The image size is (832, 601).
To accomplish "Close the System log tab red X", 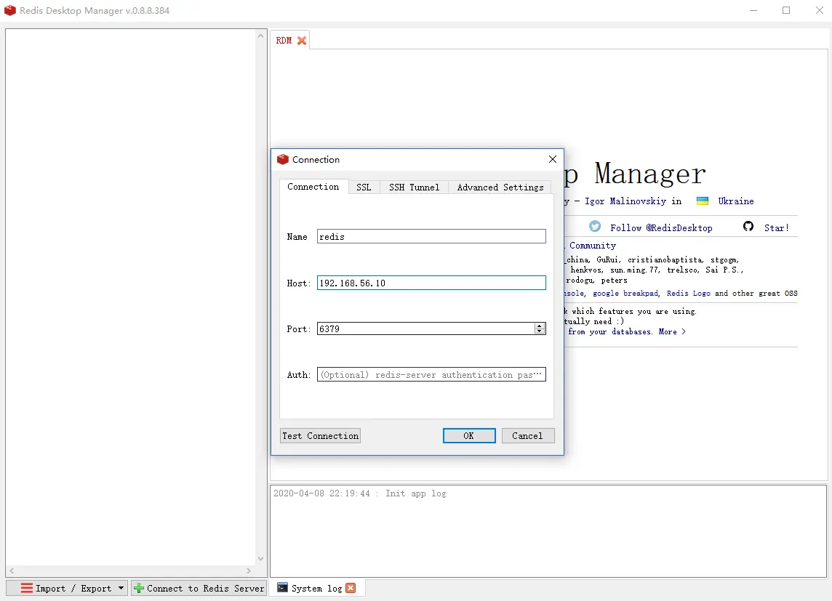I will (x=351, y=588).
